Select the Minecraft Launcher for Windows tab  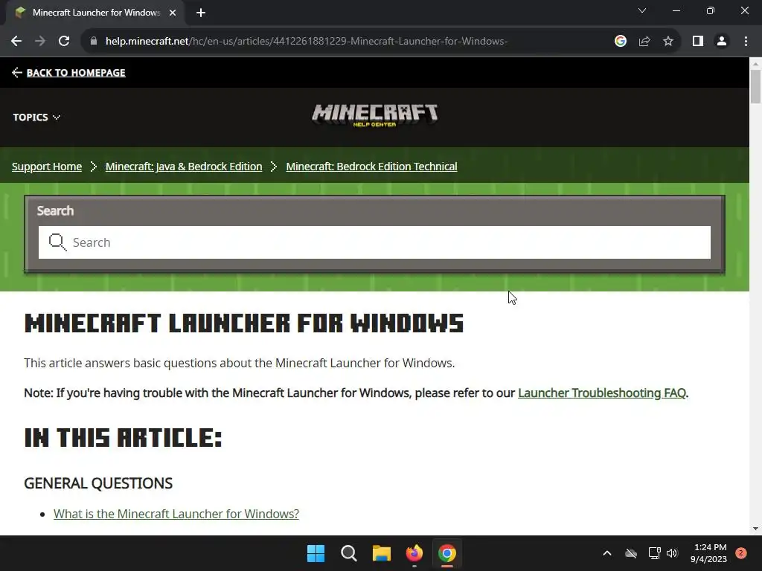tap(96, 13)
